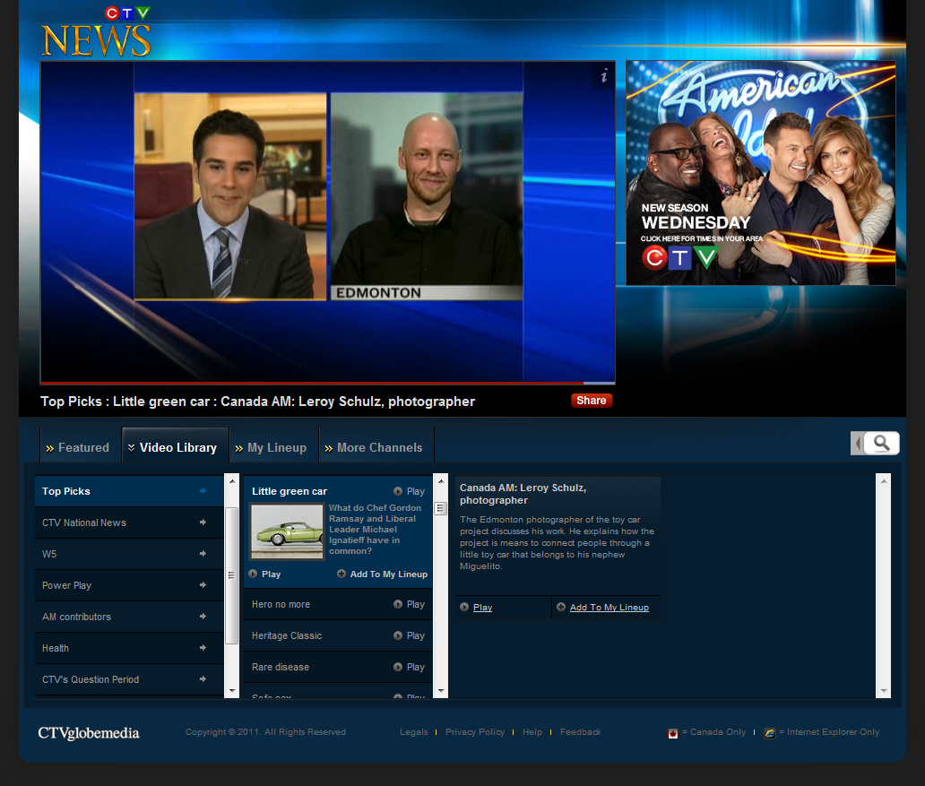Switch to the Featured tab

[x=81, y=447]
